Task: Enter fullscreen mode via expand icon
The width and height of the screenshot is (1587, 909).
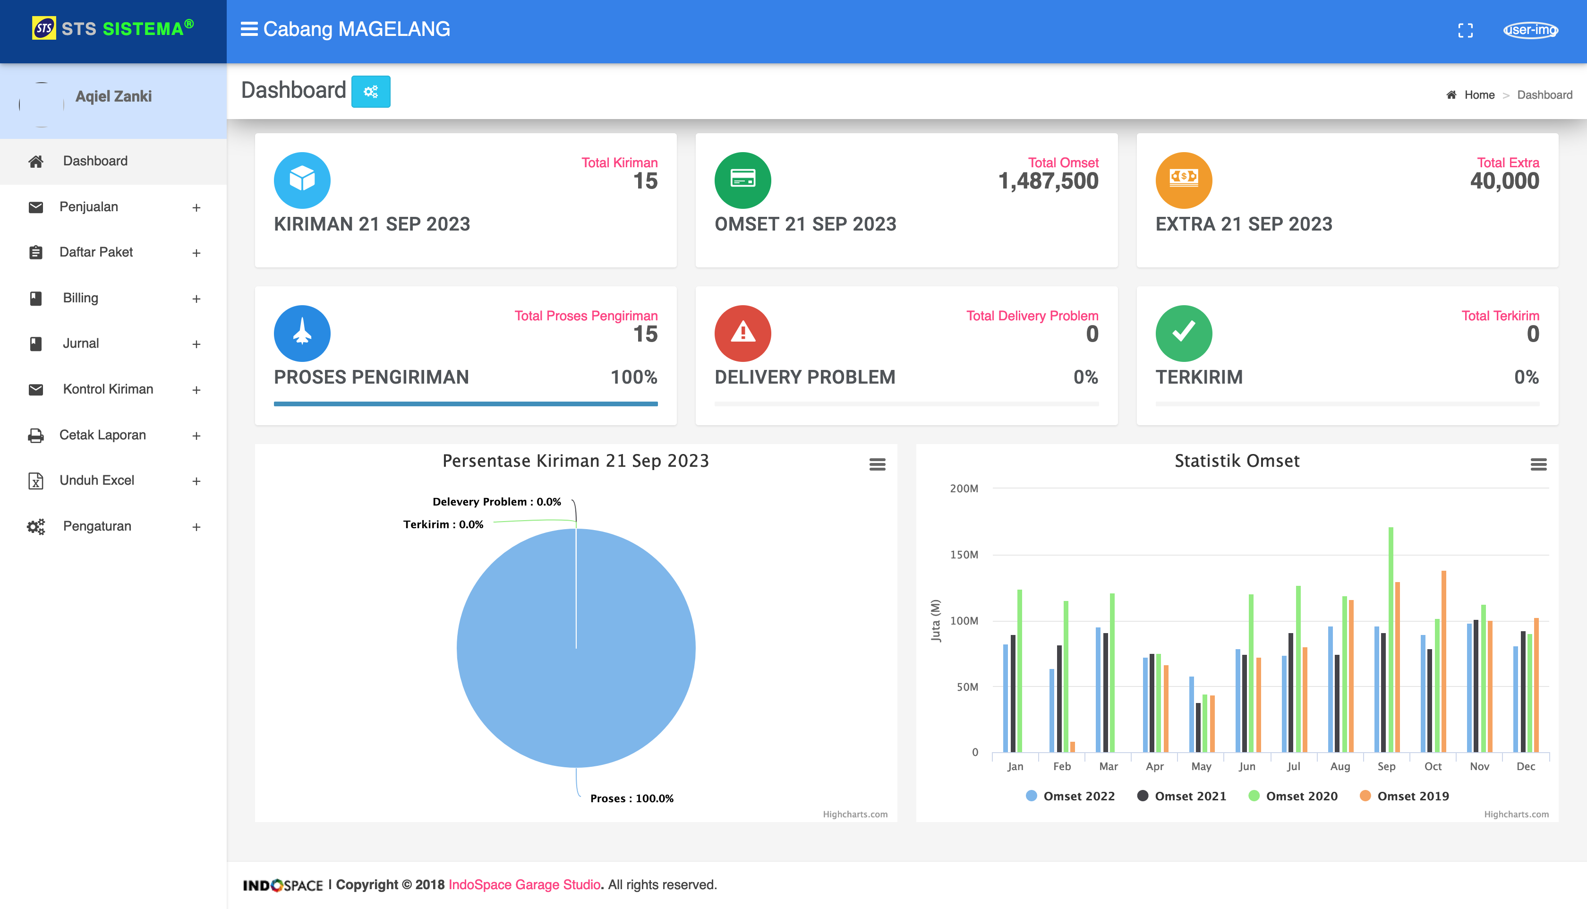Action: click(x=1465, y=31)
